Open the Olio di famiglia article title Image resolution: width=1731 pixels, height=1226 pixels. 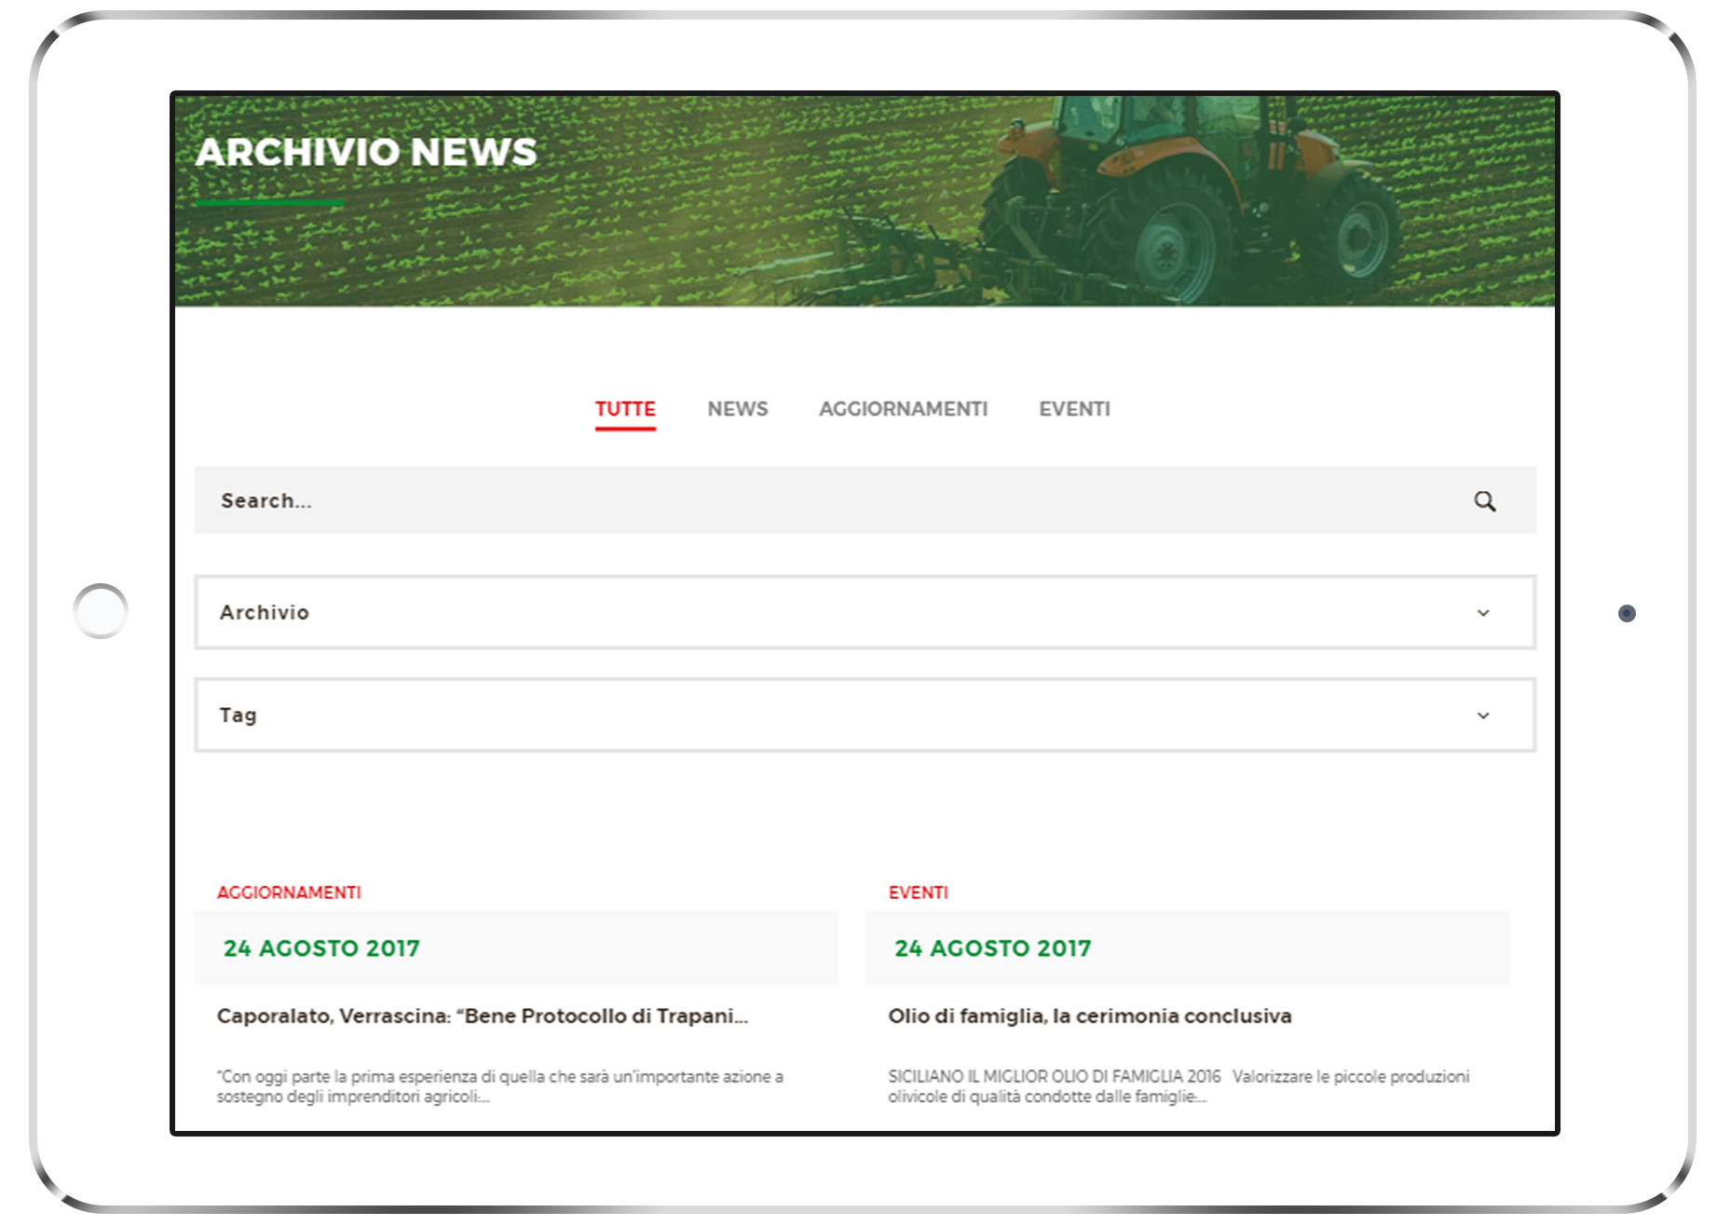pos(1089,1016)
